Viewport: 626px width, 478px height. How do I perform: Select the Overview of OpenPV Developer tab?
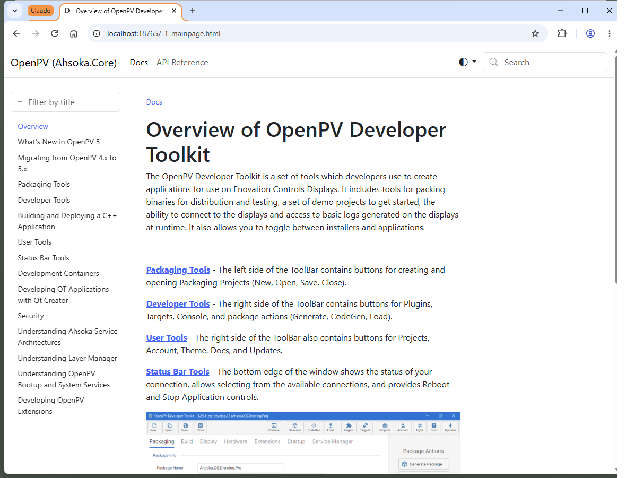click(x=120, y=11)
